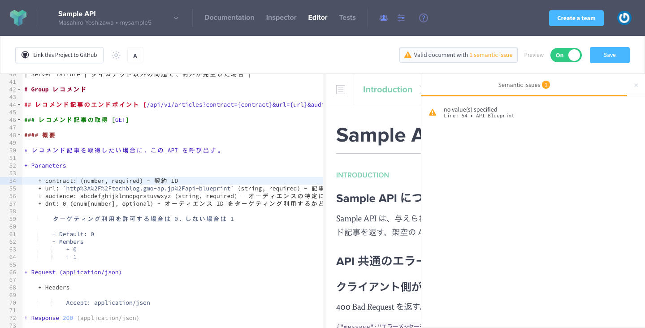Switch to the Documentation tab

tap(229, 17)
